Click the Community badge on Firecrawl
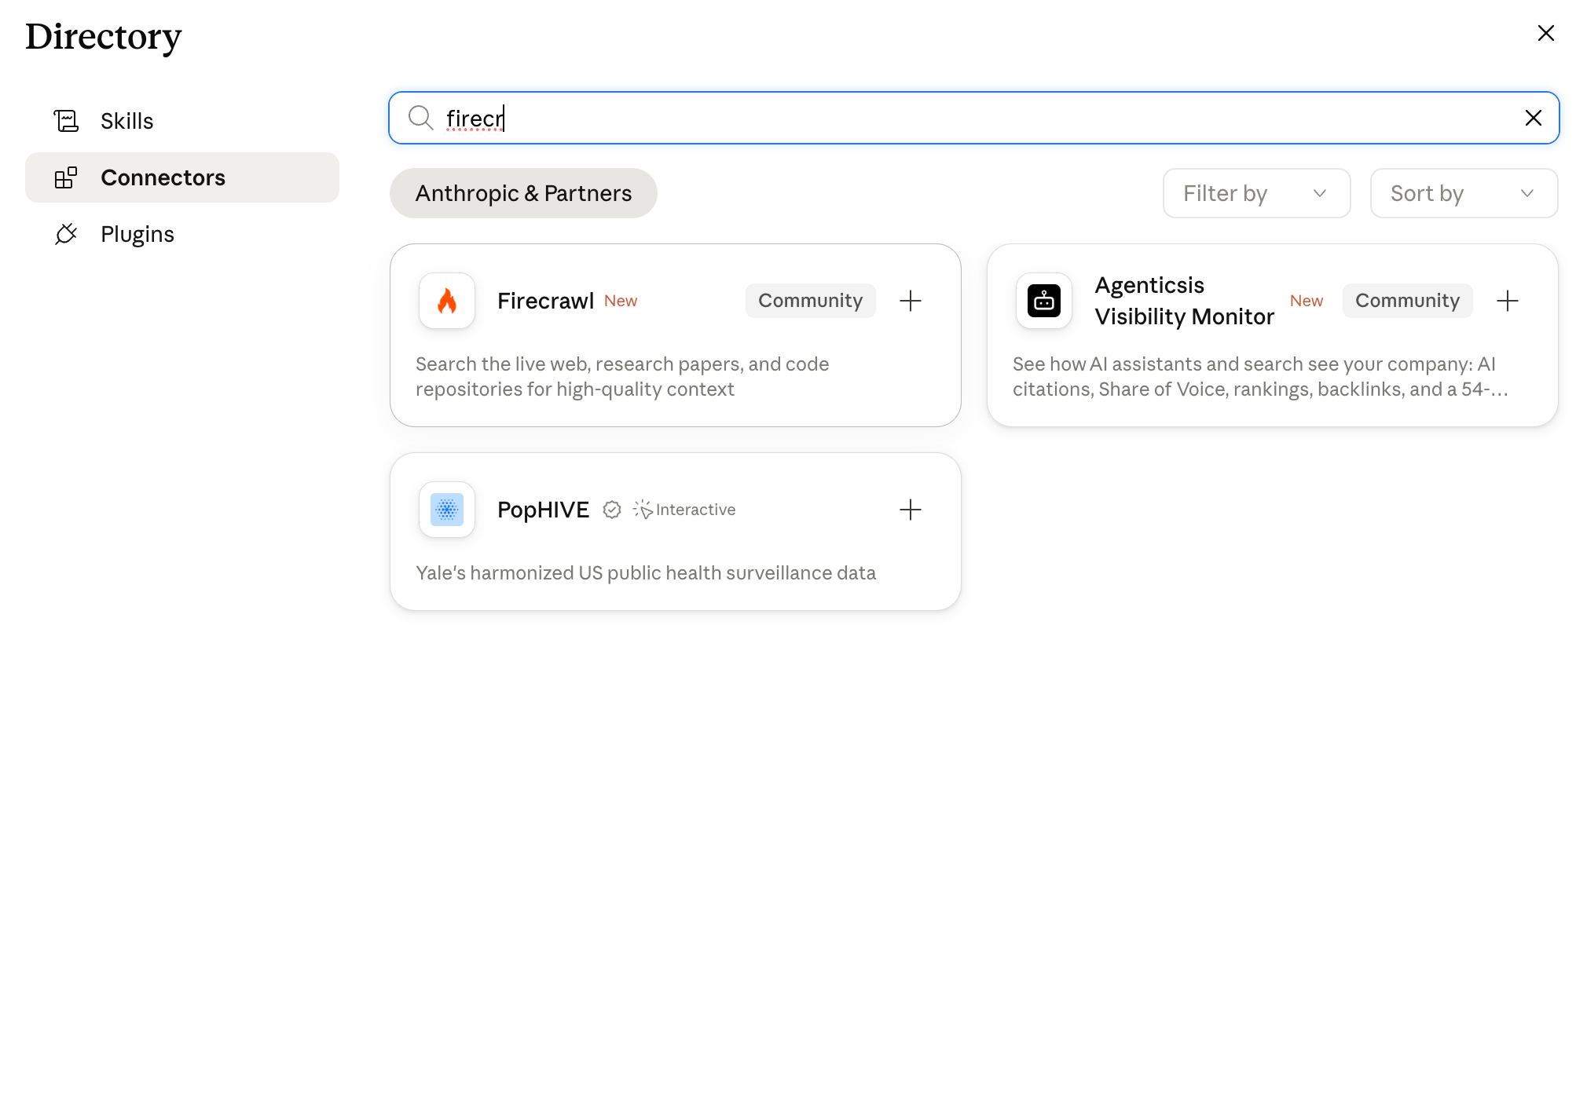The height and width of the screenshot is (1104, 1587). point(810,301)
